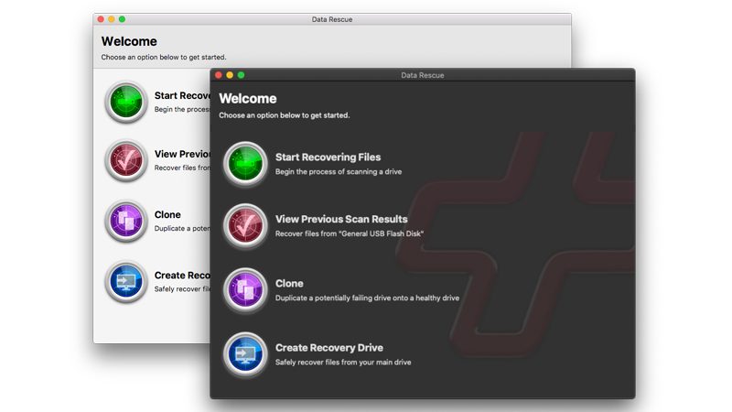Close the dark Data Rescue window

(x=219, y=75)
